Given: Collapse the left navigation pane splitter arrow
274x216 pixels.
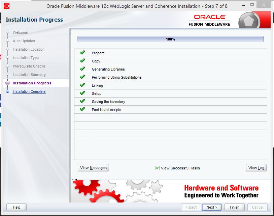Looking at the screenshot, I should tap(70, 30).
